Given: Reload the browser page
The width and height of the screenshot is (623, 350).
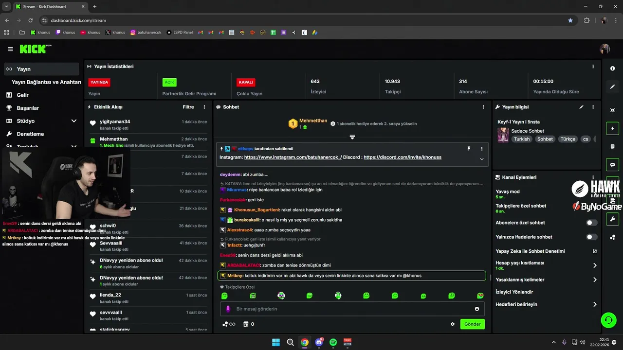Looking at the screenshot, I should click(31, 20).
